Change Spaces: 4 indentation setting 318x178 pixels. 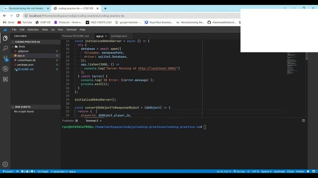(266, 172)
